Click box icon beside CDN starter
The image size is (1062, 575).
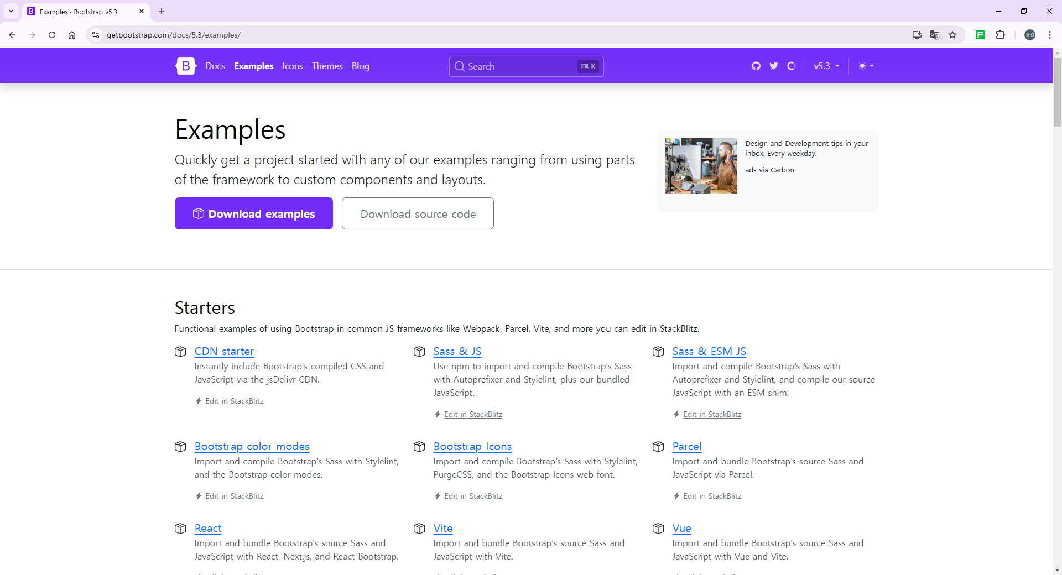180,352
